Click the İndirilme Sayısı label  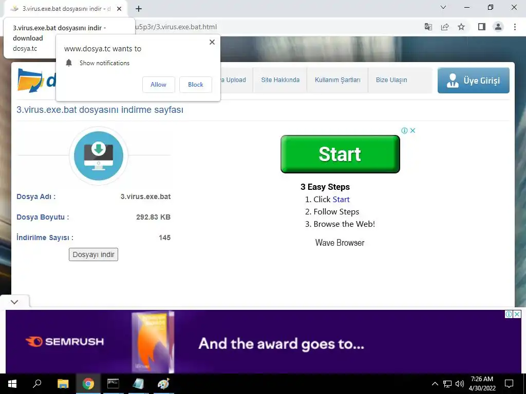(x=45, y=238)
